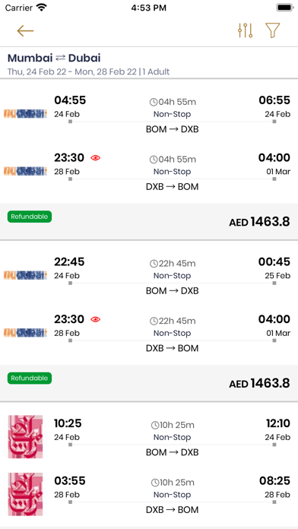Screen dimensions: 298x529
Task: Select the second AED 1463.8 fare price
Action: pyautogui.click(x=259, y=384)
